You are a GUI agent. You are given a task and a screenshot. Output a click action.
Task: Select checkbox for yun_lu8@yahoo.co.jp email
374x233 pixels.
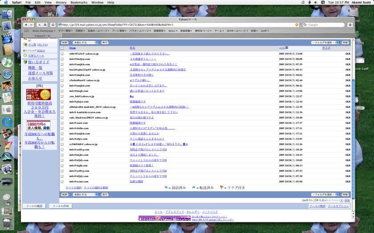point(62,96)
